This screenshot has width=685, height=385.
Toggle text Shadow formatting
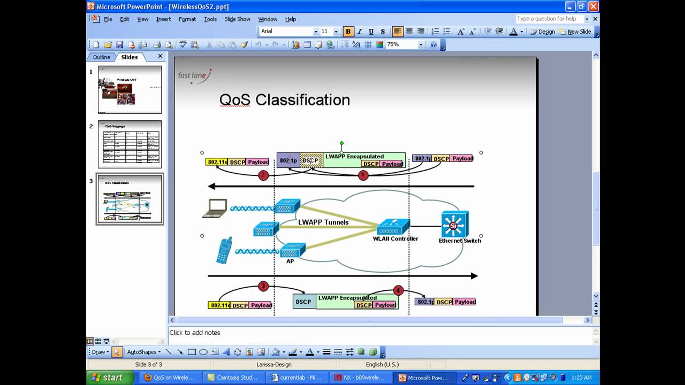pos(383,32)
